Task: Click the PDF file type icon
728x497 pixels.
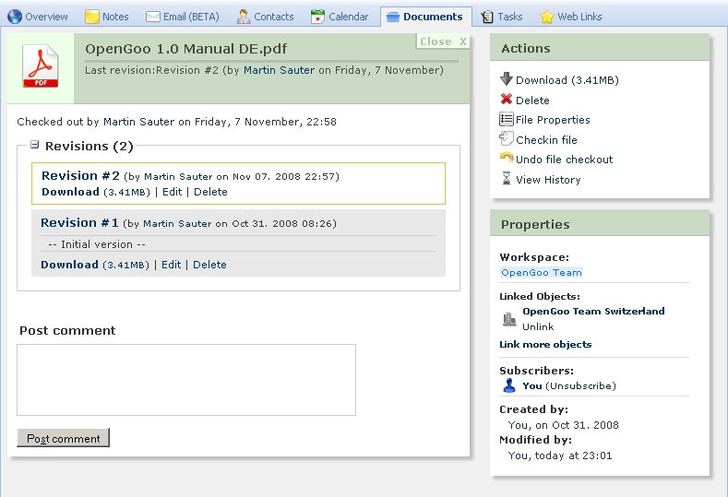Action: (40, 66)
